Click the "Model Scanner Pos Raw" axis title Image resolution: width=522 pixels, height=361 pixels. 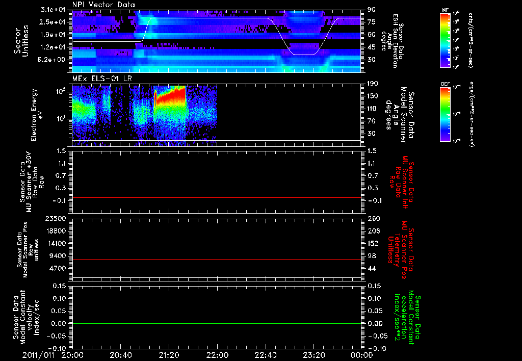28,250
